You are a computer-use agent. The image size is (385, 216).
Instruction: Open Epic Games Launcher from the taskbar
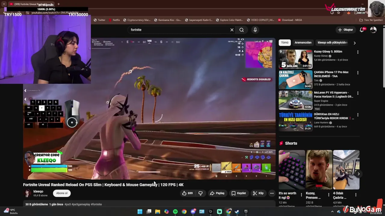246,211
